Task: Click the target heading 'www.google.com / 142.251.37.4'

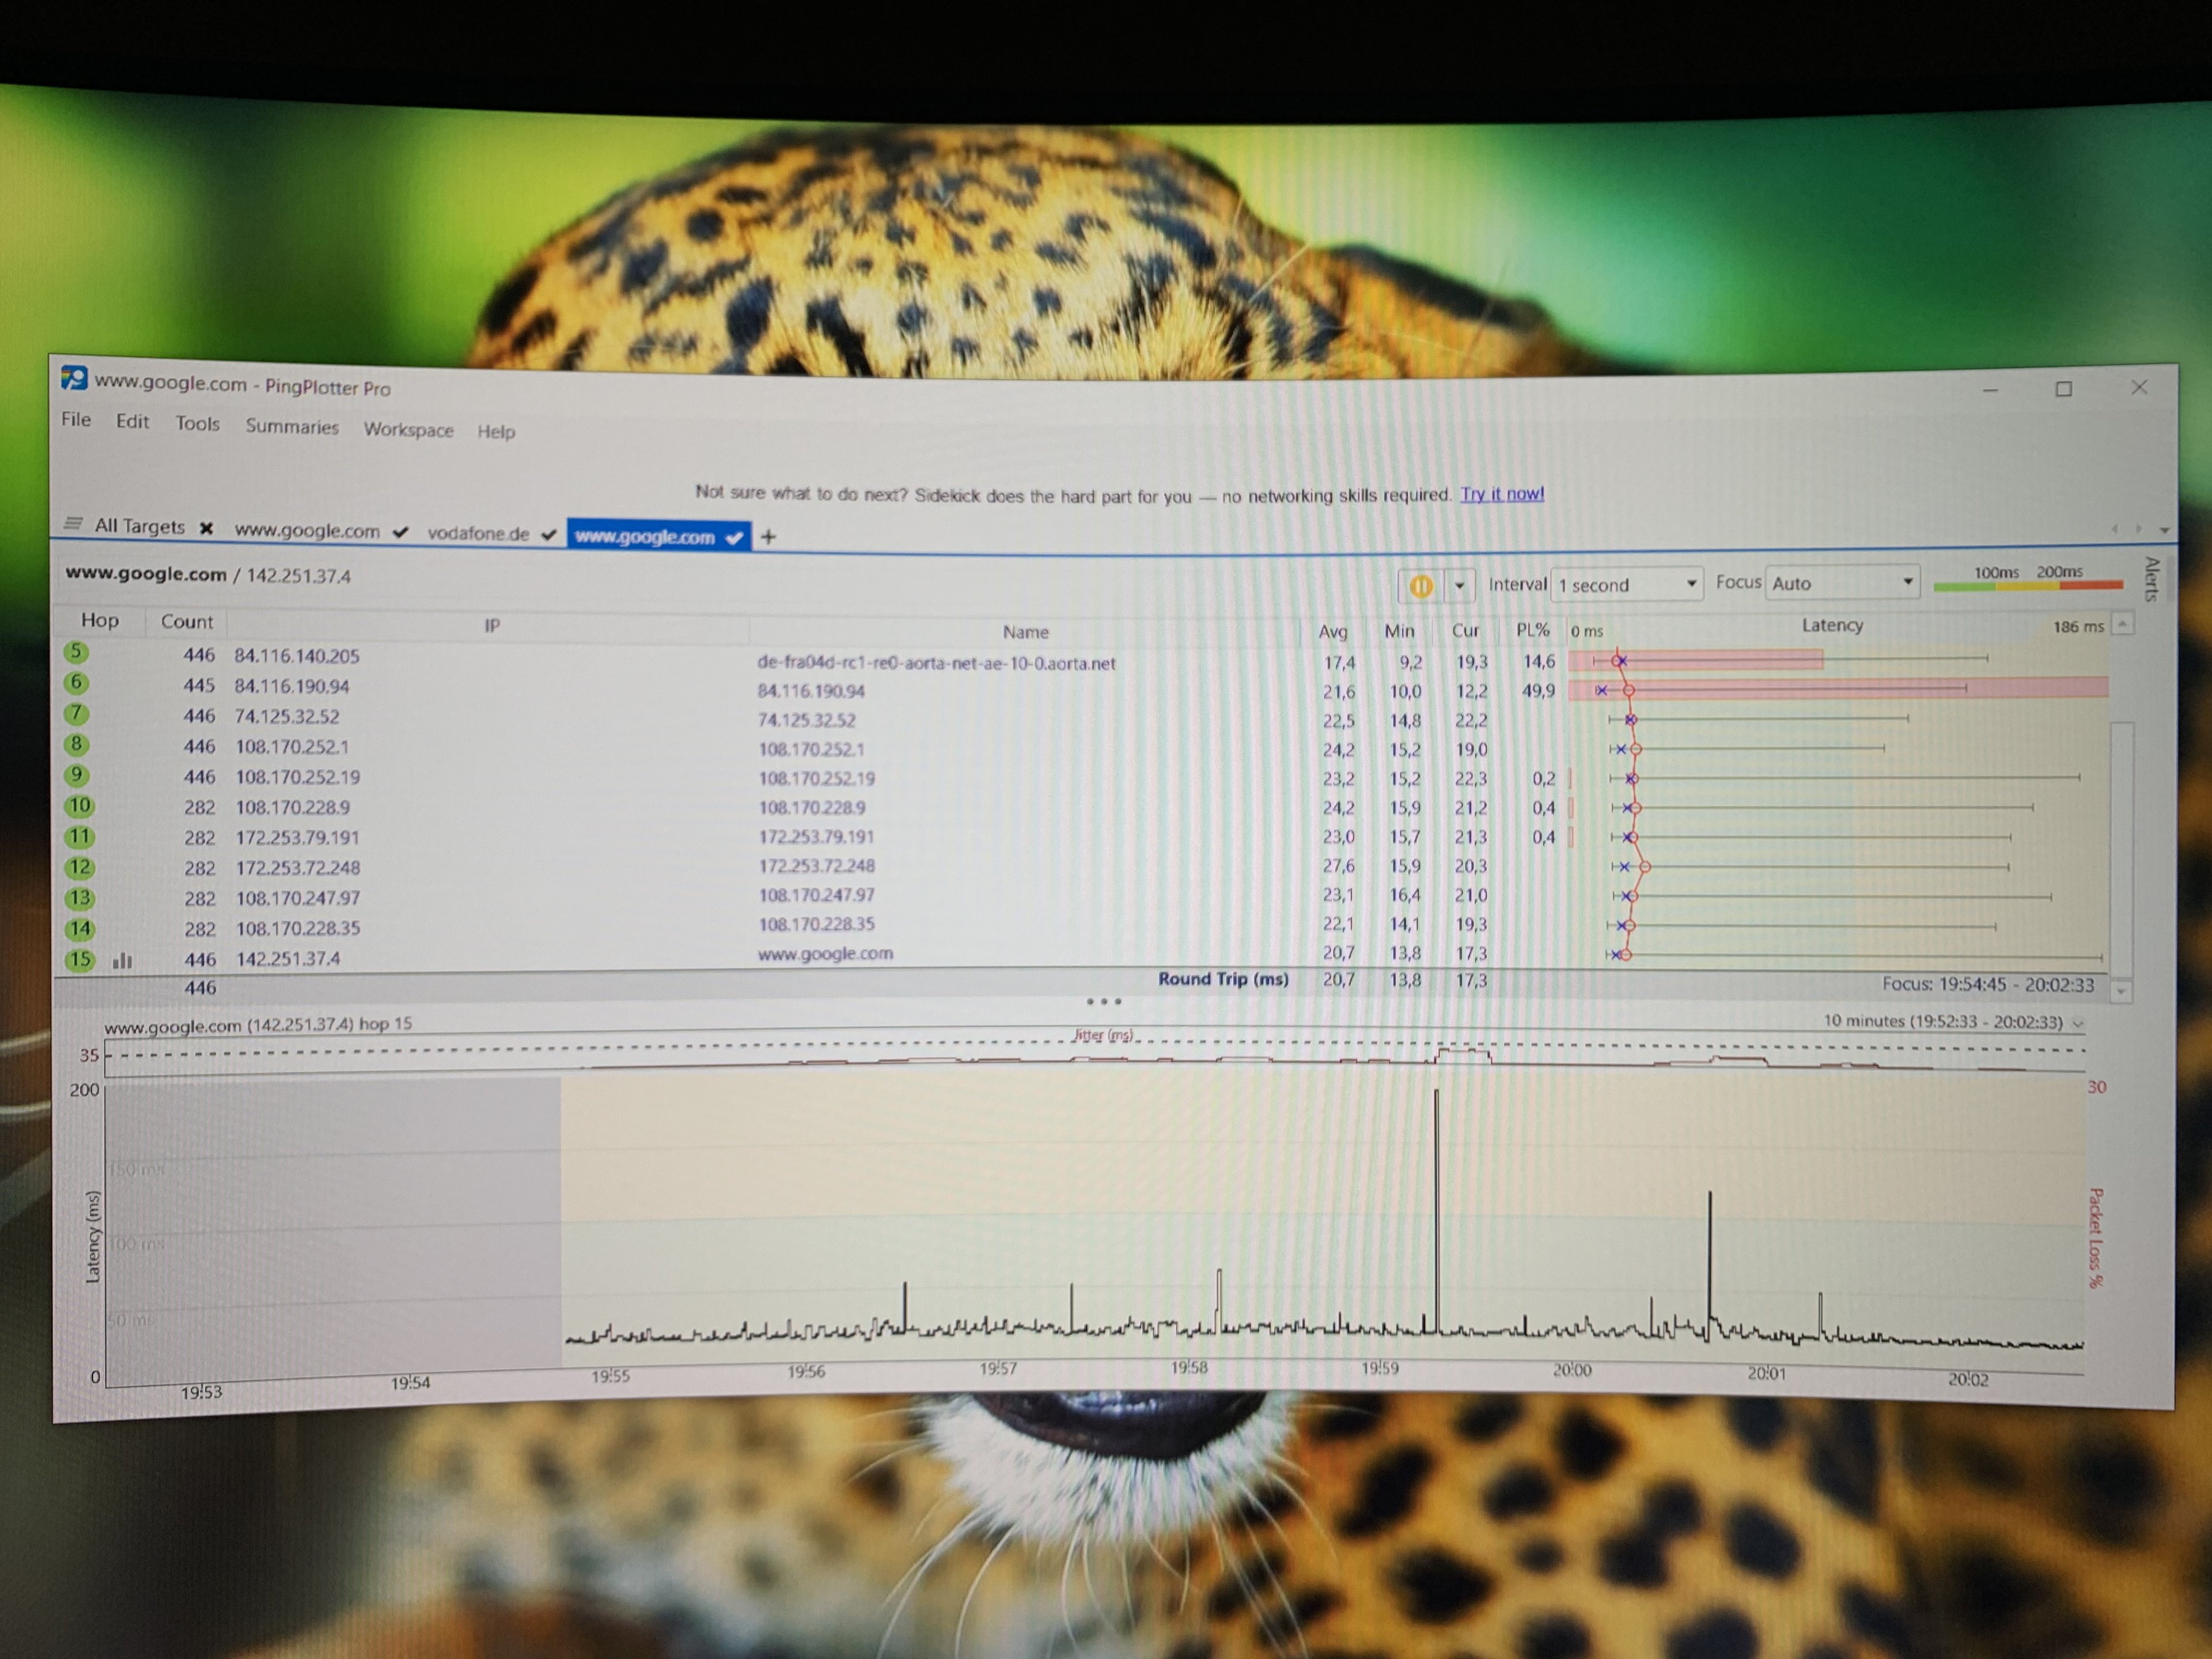Action: point(208,575)
